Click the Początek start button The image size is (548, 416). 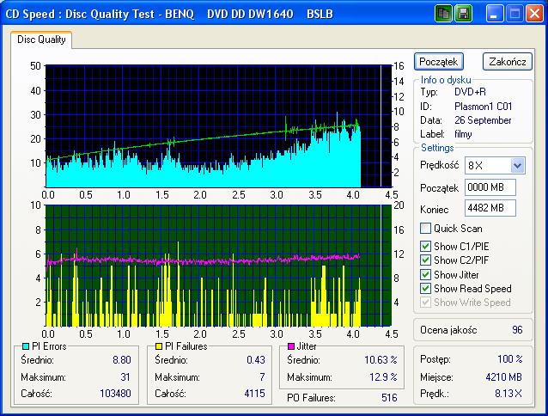click(439, 62)
